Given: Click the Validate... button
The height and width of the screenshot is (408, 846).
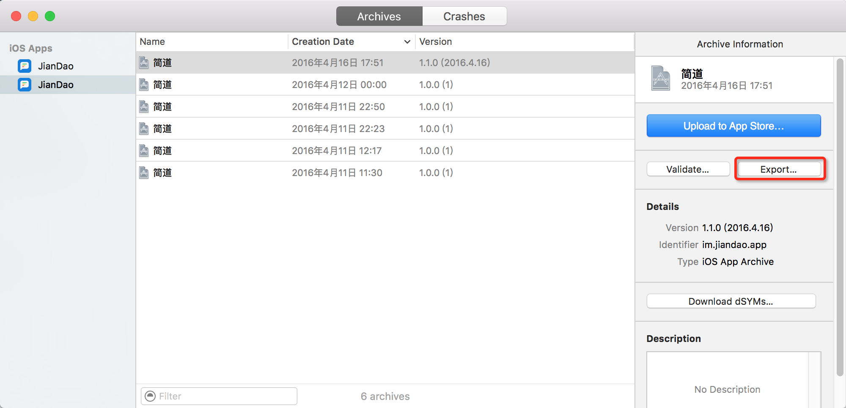Looking at the screenshot, I should [688, 169].
